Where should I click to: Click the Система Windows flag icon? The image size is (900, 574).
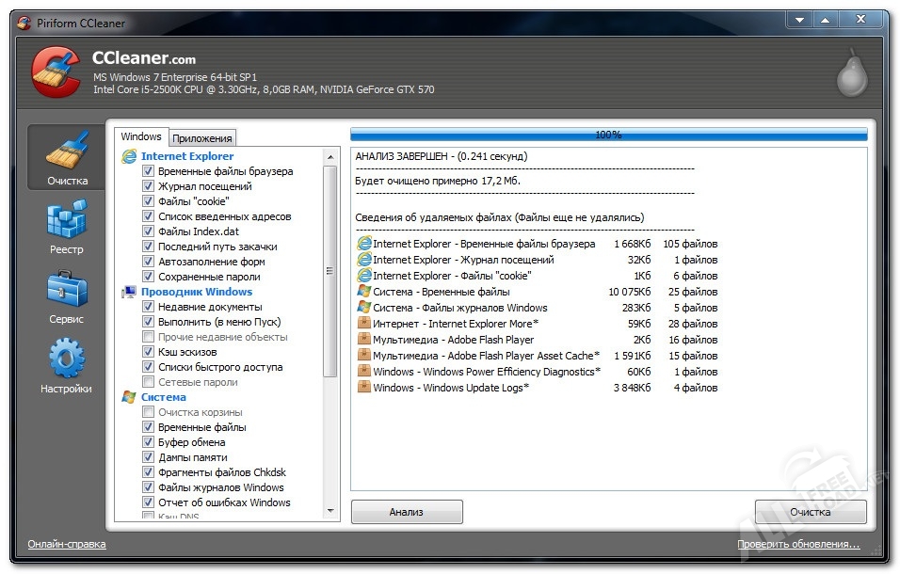[129, 397]
